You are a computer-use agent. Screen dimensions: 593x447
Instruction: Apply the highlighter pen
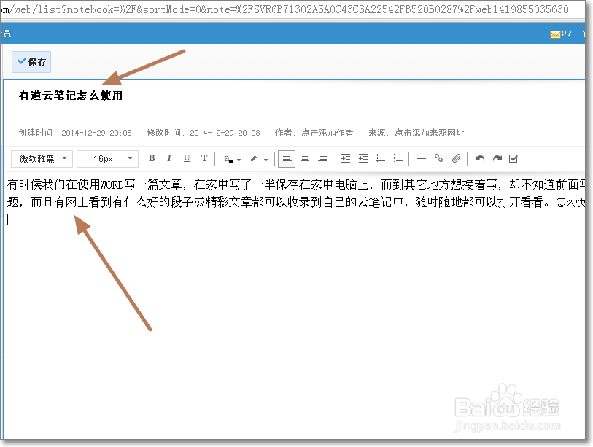click(254, 159)
